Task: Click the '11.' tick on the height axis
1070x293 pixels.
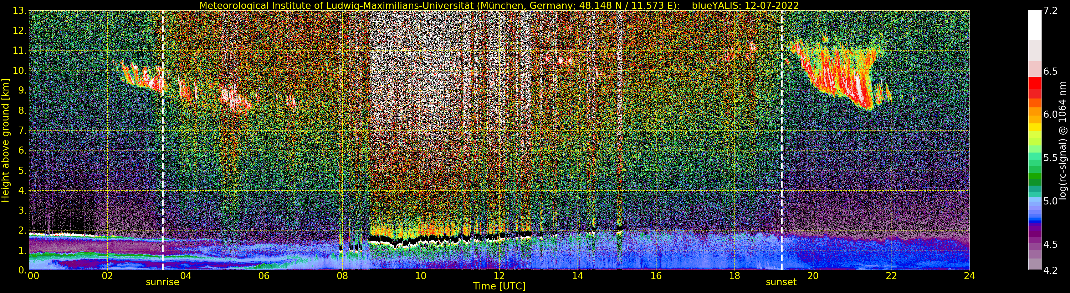Action: 20,50
